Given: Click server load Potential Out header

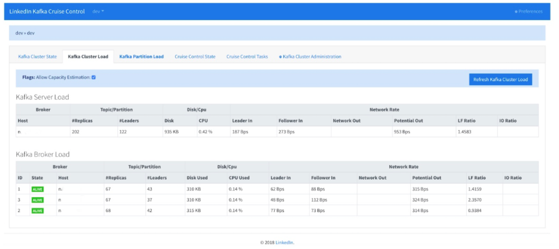Looking at the screenshot, I should tap(409, 121).
